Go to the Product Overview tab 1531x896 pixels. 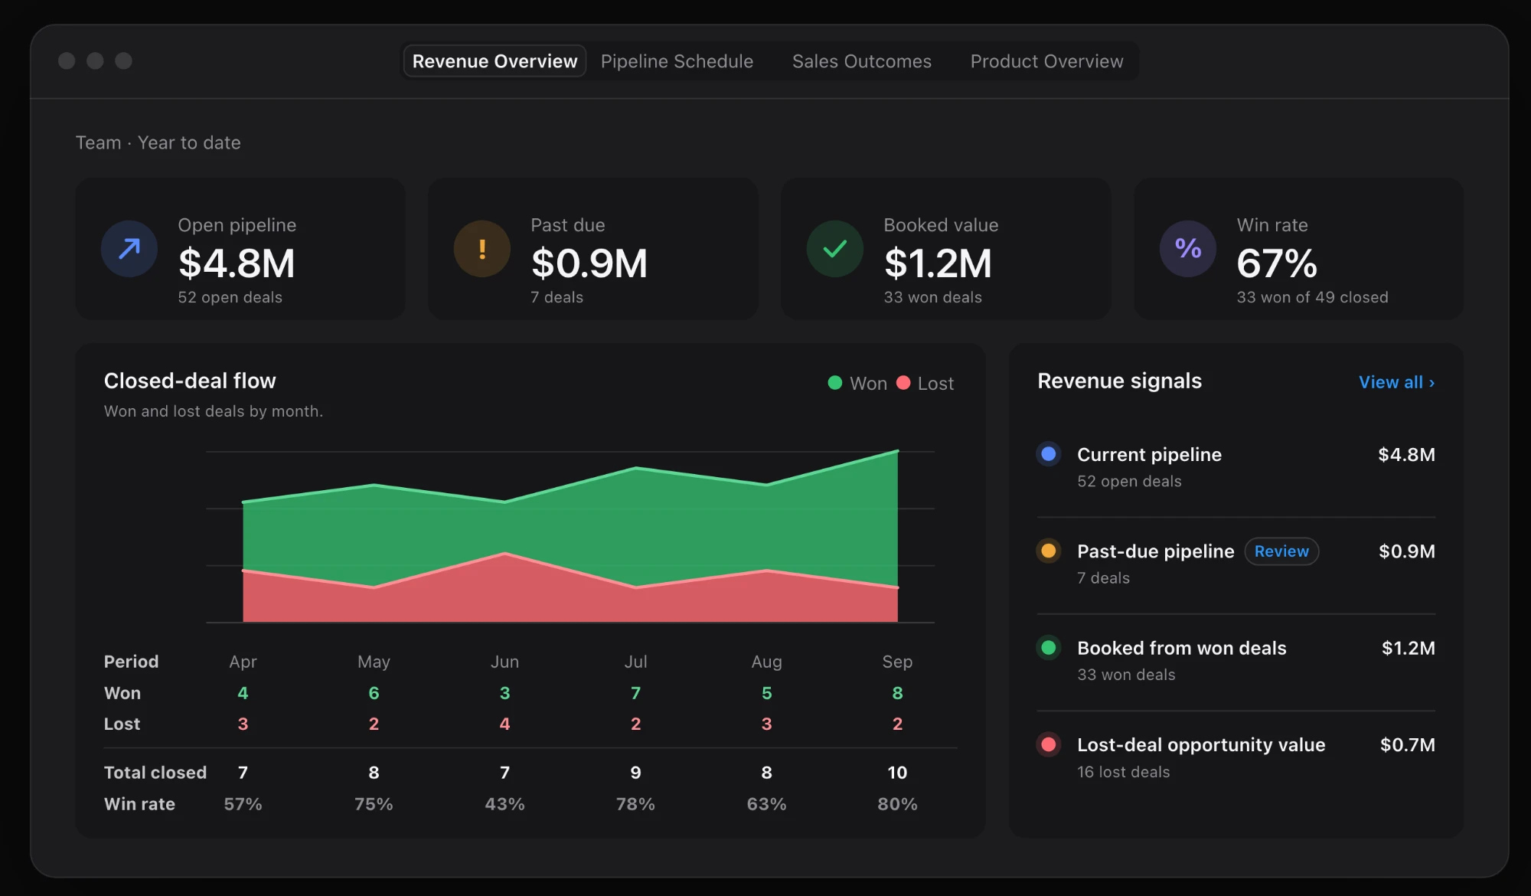click(1046, 61)
